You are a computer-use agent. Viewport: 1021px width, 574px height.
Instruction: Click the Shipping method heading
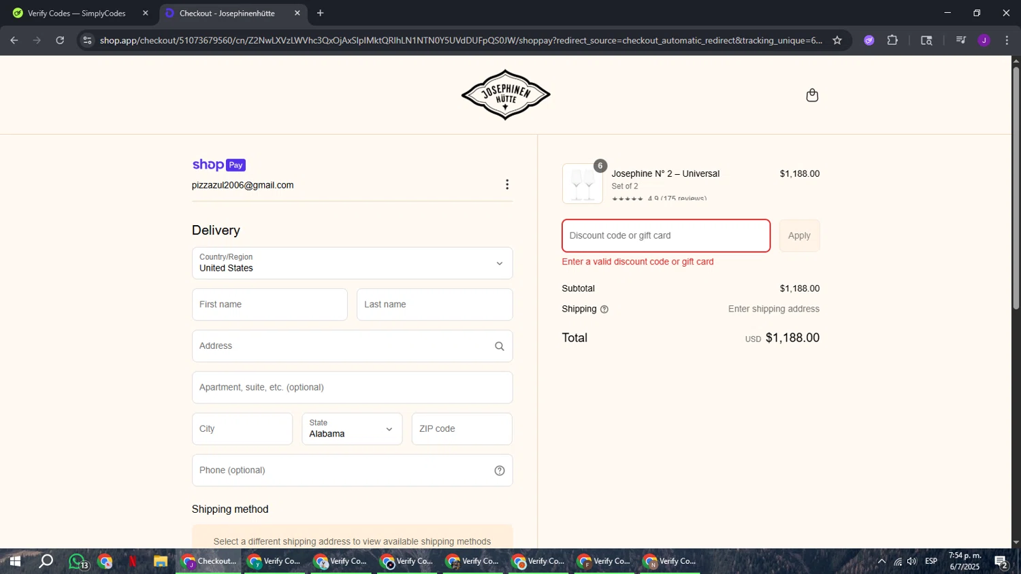coord(230,509)
